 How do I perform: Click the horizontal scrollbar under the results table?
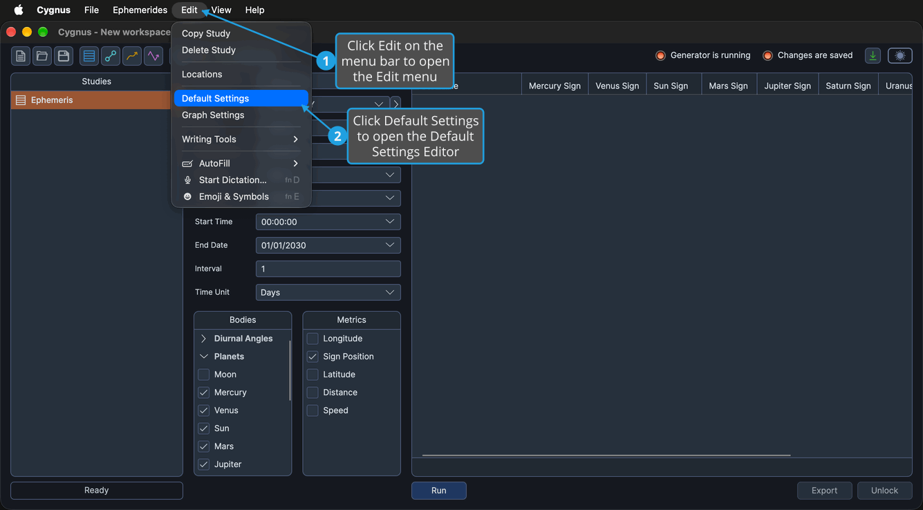tap(606, 455)
